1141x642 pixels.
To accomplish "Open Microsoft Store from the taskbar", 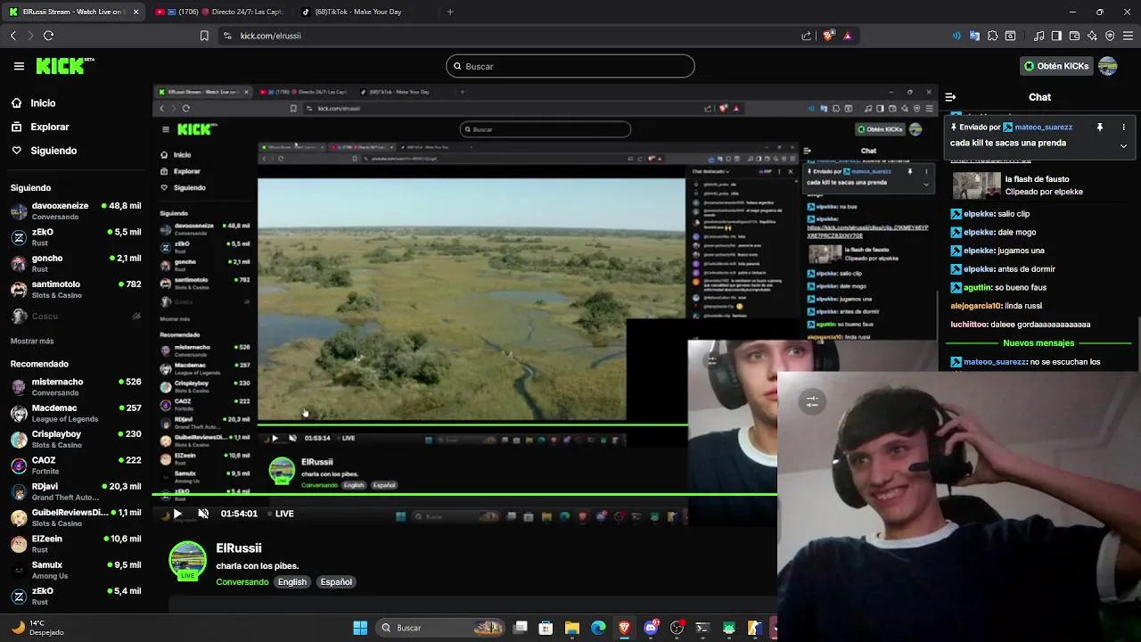I will point(546,628).
